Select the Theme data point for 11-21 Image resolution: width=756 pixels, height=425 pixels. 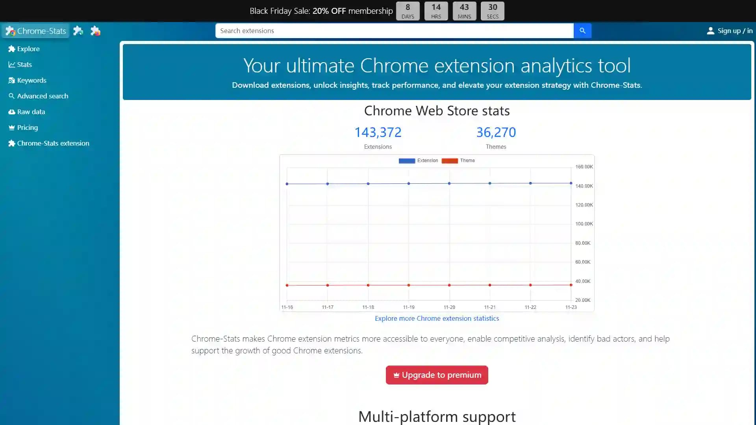[x=490, y=285]
